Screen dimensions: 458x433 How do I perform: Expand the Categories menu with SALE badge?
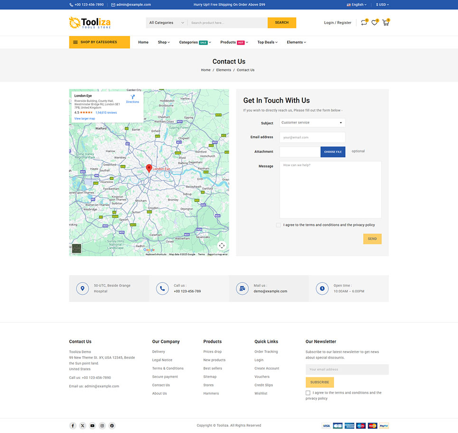[x=195, y=42]
